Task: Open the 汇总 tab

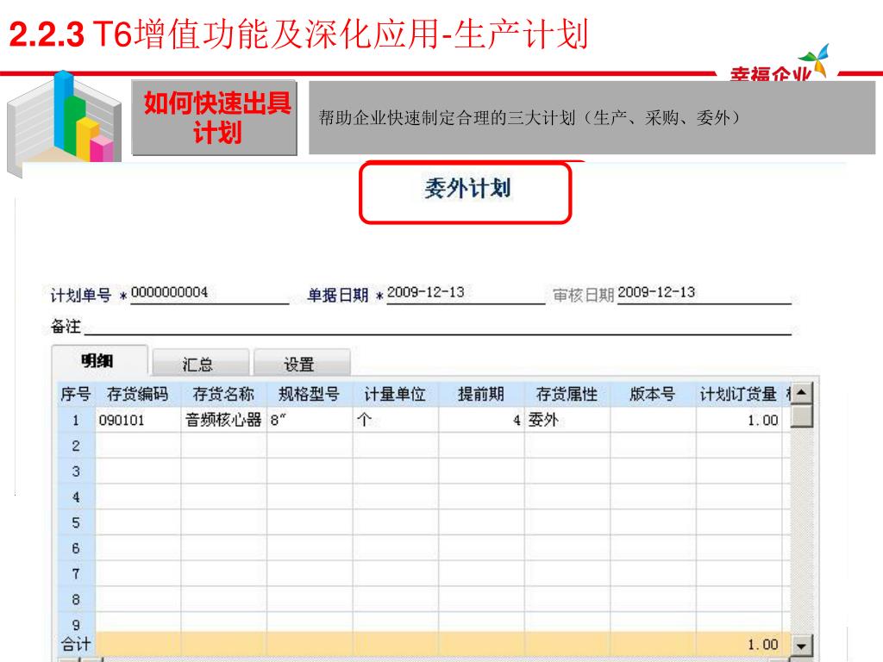Action: tap(200, 364)
